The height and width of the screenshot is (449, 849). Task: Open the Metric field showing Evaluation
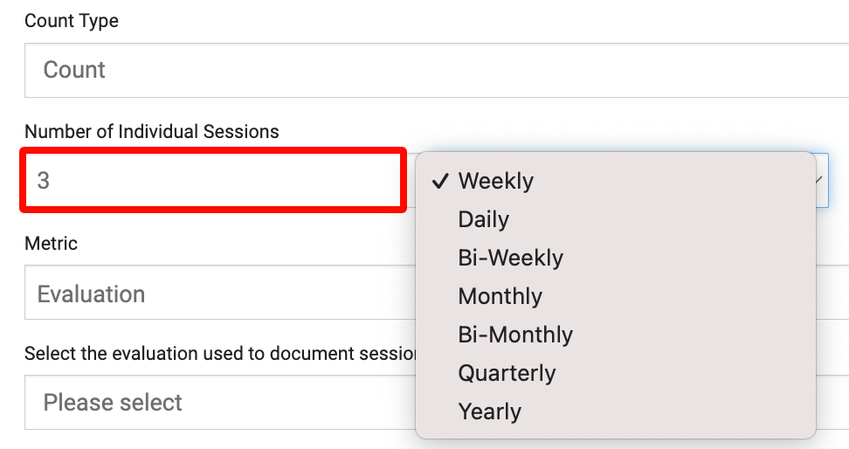pyautogui.click(x=218, y=294)
